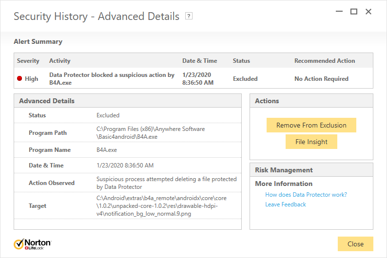Viewport: 387px width, 258px height.
Task: Maximize the Security History window
Action: [x=354, y=11]
